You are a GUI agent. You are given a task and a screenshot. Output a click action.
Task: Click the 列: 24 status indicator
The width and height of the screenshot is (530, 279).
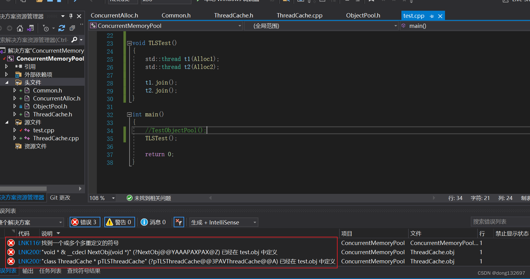505,198
